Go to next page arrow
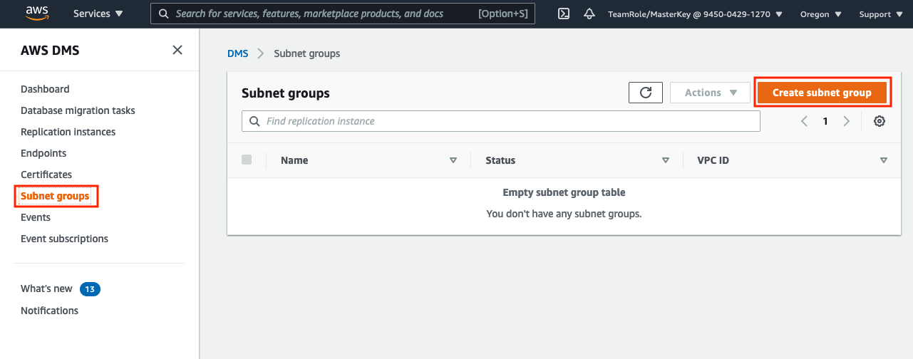 847,121
